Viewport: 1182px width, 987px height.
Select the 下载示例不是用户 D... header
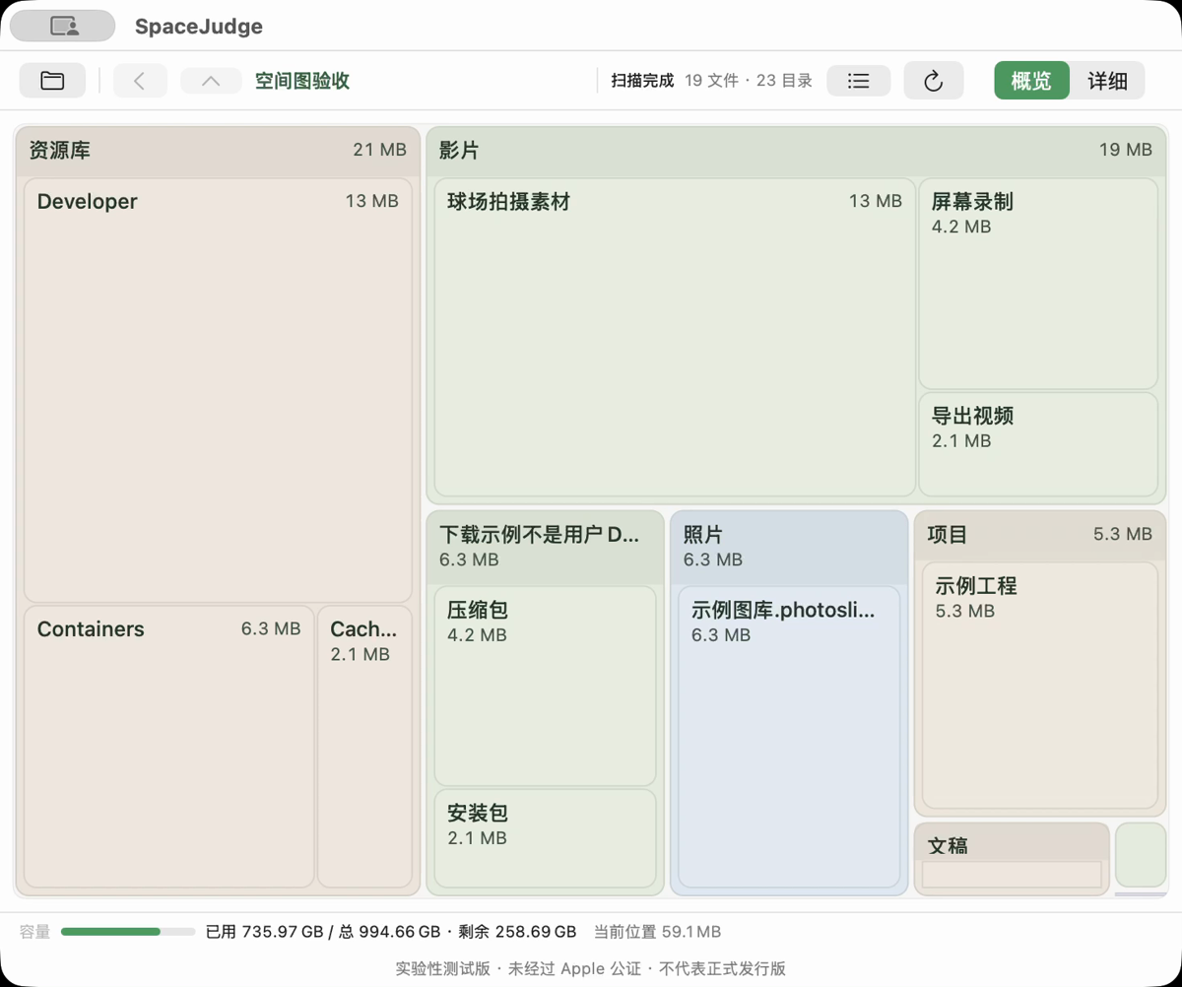click(x=546, y=547)
